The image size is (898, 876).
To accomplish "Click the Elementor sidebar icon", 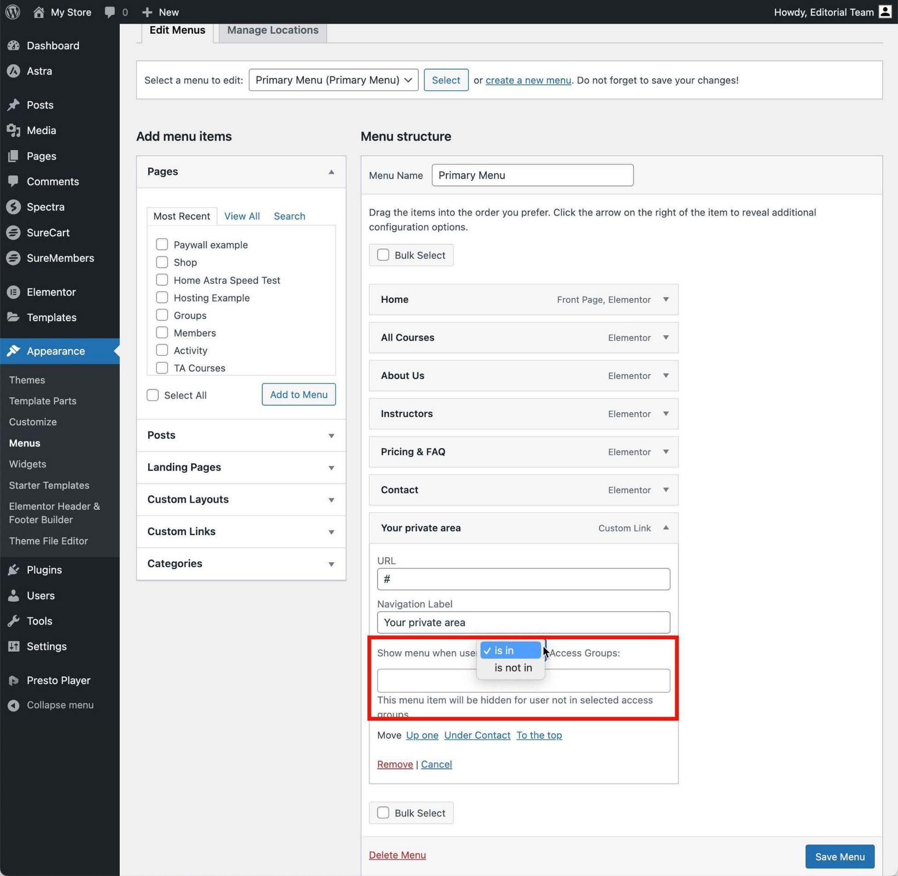I will click(x=14, y=292).
